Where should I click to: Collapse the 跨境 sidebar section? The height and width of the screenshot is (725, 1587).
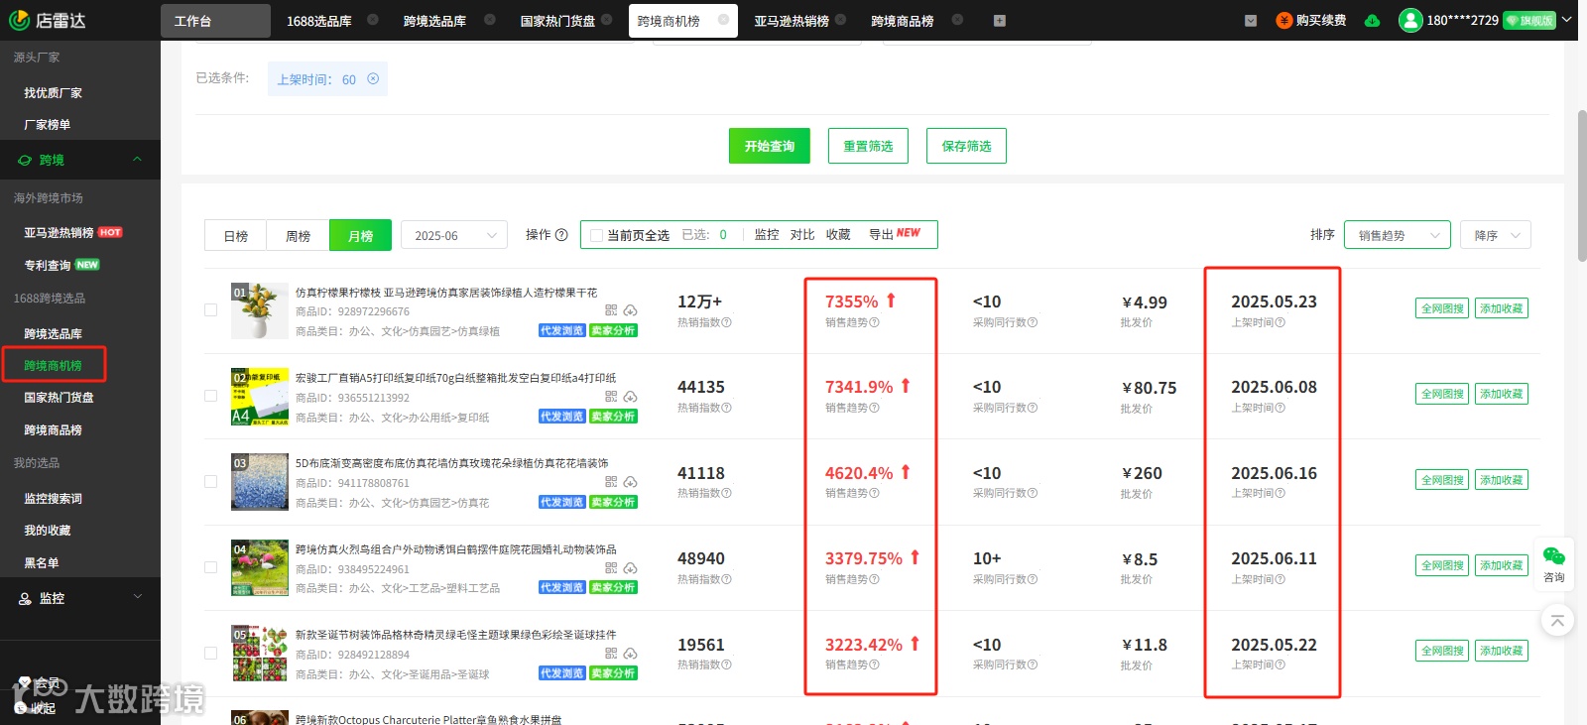coord(137,159)
